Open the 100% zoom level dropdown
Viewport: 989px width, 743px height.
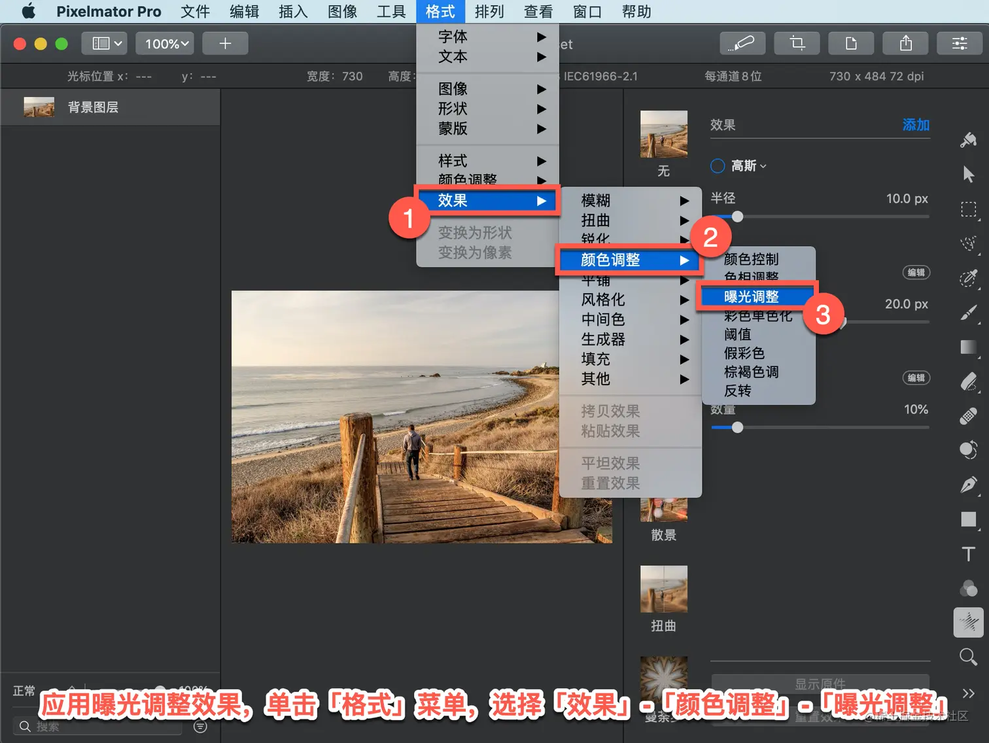coord(165,43)
